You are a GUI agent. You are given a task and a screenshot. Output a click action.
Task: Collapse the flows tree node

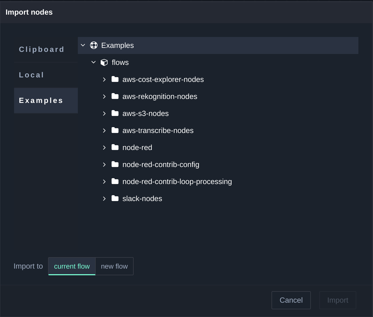click(94, 62)
